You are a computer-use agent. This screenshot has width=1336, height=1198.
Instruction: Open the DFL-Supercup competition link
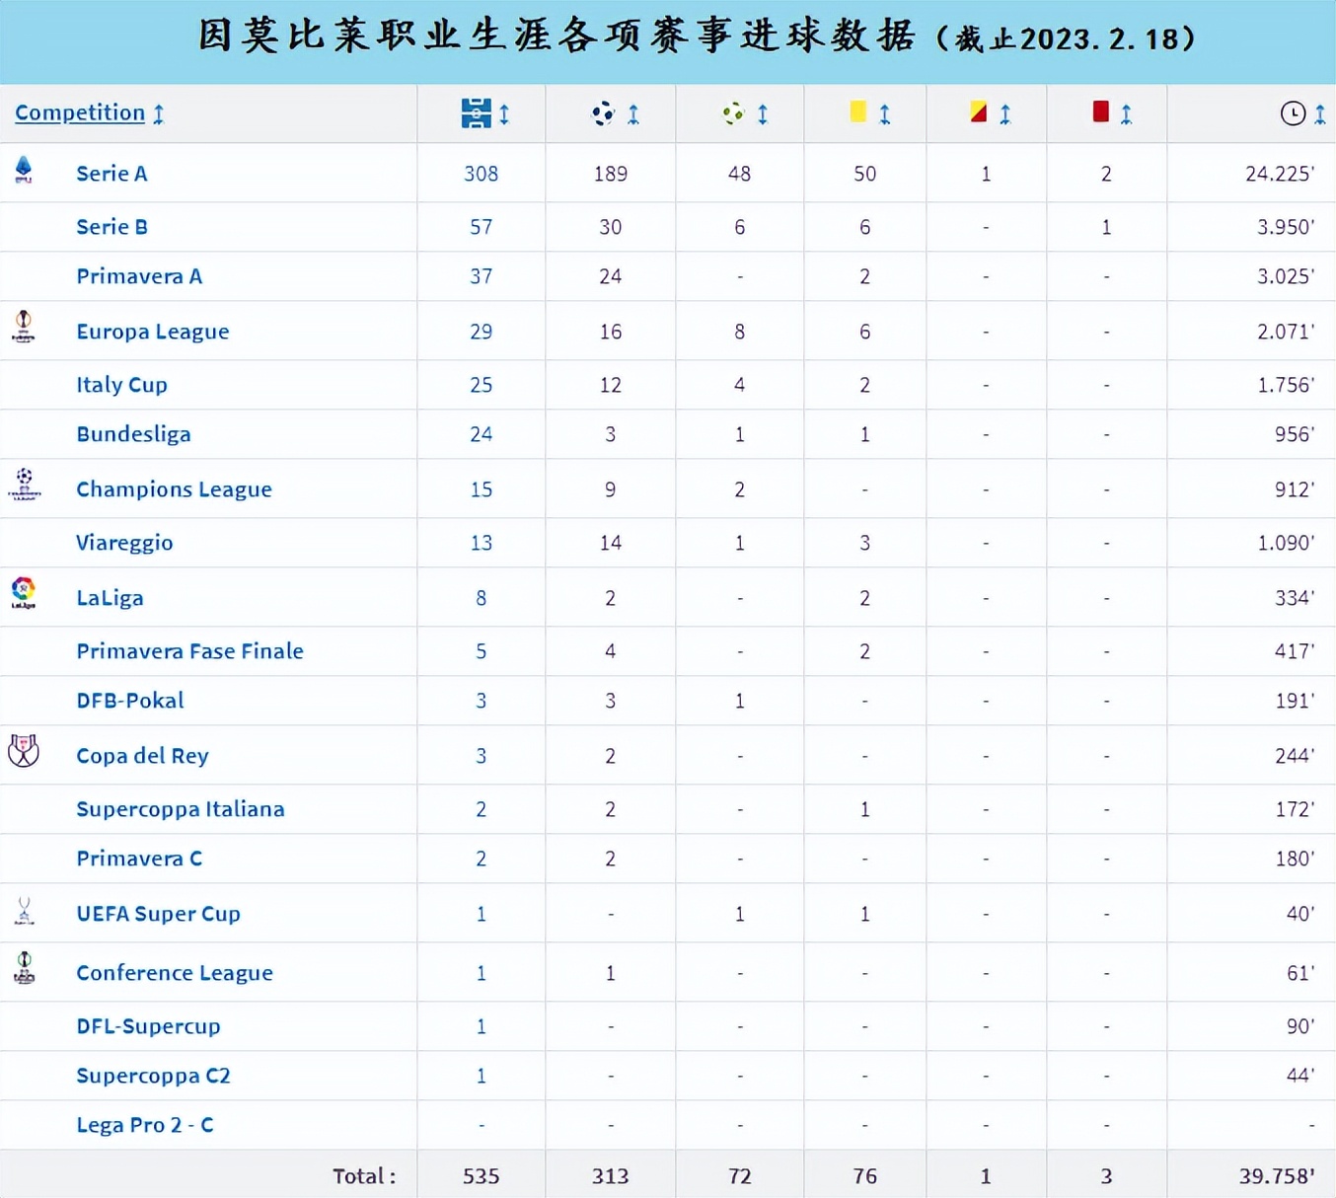(148, 1026)
